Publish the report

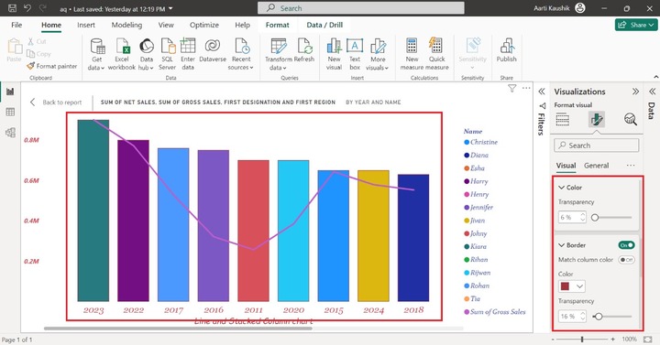click(x=506, y=50)
